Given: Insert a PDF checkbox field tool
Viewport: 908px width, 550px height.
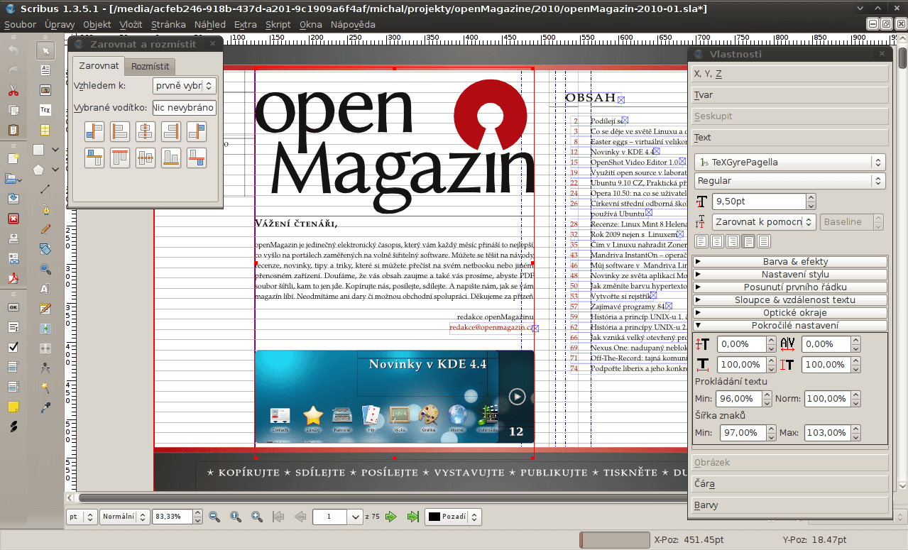Looking at the screenshot, I should click(13, 347).
